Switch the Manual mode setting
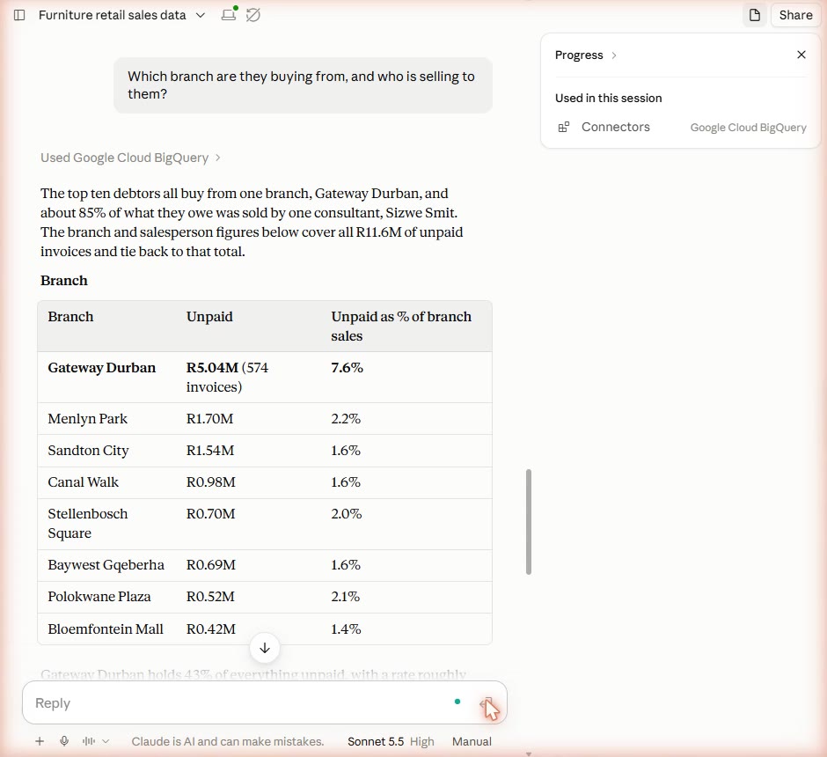Image resolution: width=827 pixels, height=757 pixels. (x=472, y=741)
